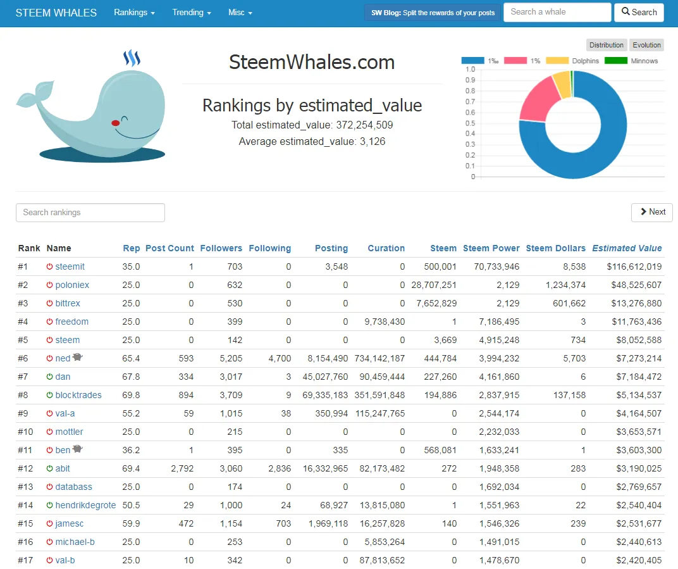Sort table by Following column

click(270, 248)
